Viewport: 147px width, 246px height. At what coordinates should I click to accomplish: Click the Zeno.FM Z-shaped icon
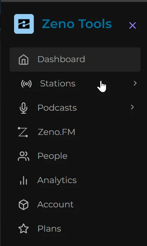pyautogui.click(x=23, y=132)
